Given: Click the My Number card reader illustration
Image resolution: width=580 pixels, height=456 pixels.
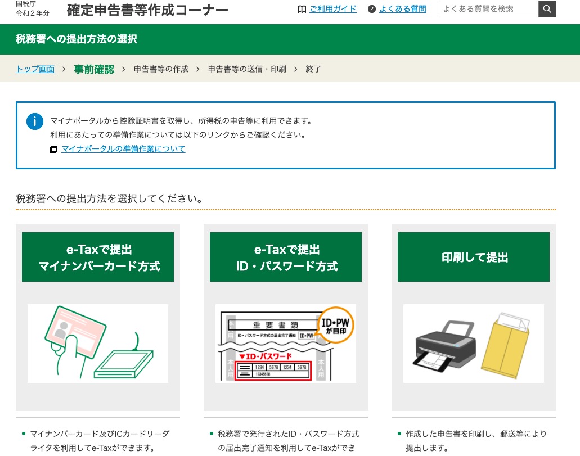Looking at the screenshot, I should (x=98, y=344).
